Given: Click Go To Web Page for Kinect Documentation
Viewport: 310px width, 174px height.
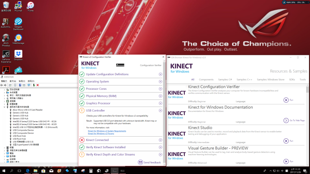Looking at the screenshot, I should click(x=294, y=120).
